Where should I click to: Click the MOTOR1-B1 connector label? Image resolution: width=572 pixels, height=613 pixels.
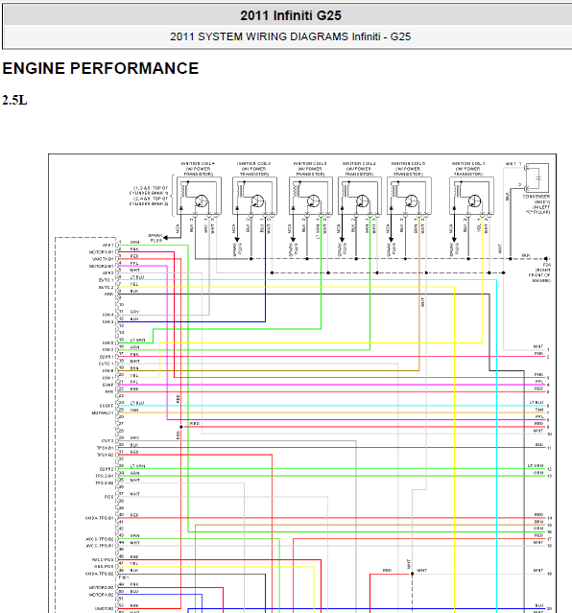(x=101, y=252)
